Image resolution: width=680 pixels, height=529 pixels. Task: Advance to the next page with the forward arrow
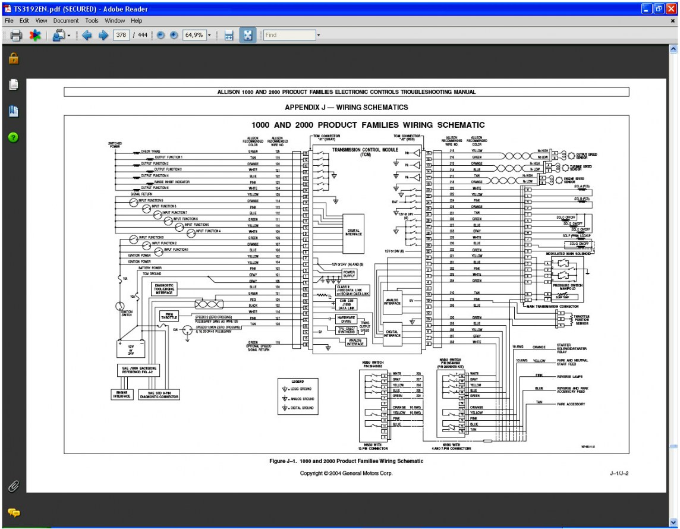pyautogui.click(x=103, y=35)
